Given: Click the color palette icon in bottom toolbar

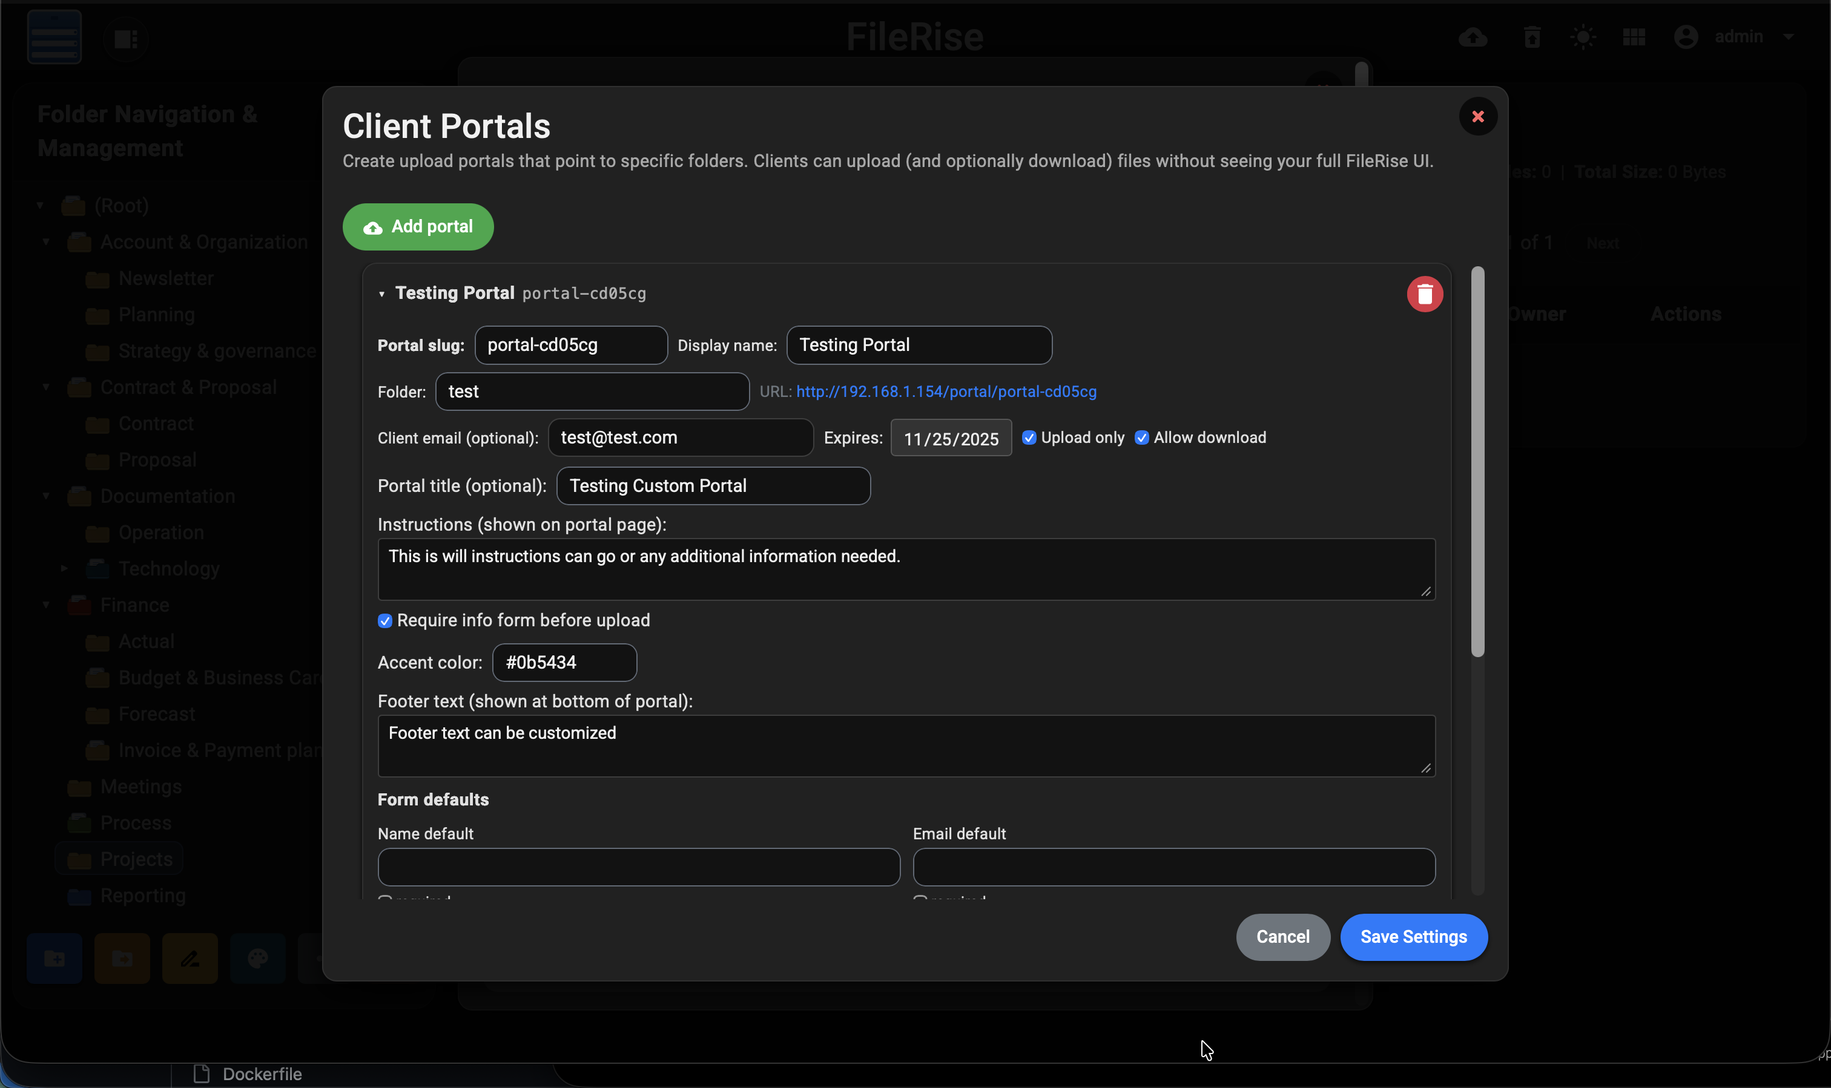Looking at the screenshot, I should [x=257, y=959].
